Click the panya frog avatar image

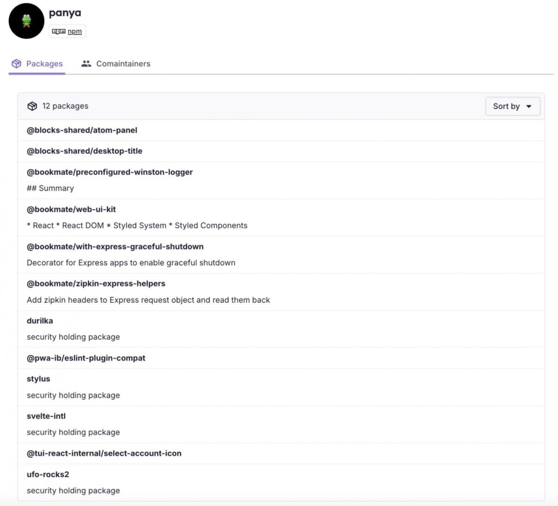point(26,21)
